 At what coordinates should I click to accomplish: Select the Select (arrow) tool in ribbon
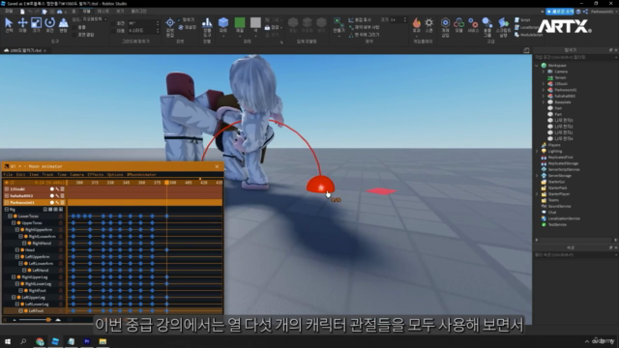(x=9, y=25)
